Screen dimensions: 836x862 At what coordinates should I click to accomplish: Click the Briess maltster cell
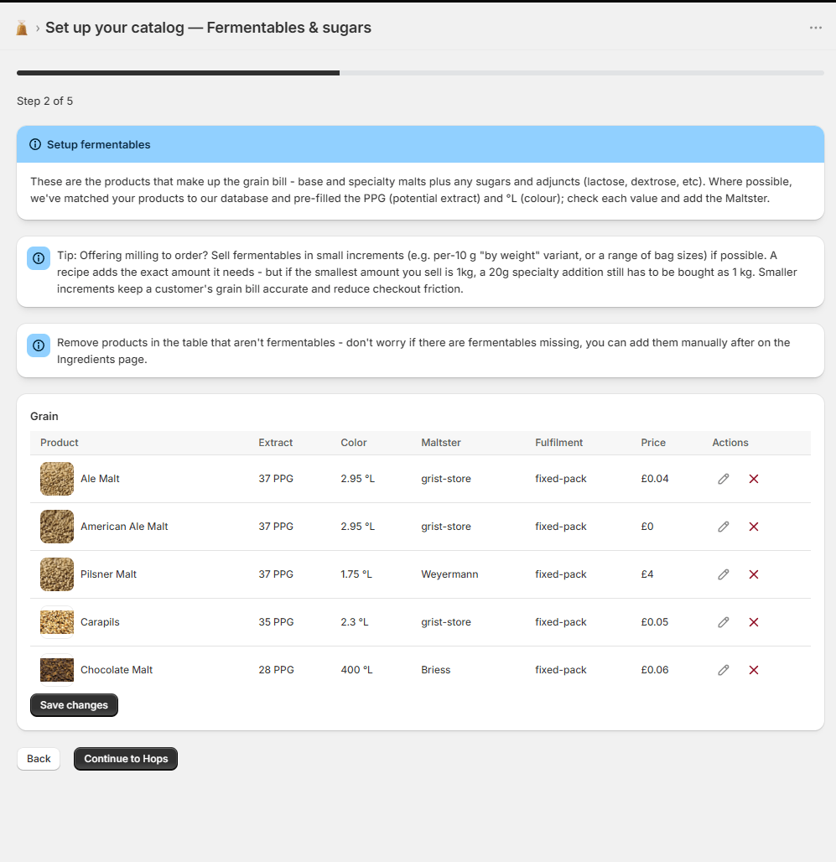click(x=436, y=670)
